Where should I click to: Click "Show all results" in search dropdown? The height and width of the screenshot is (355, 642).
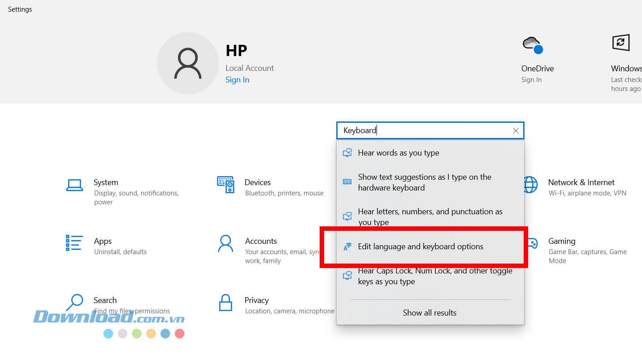[429, 313]
